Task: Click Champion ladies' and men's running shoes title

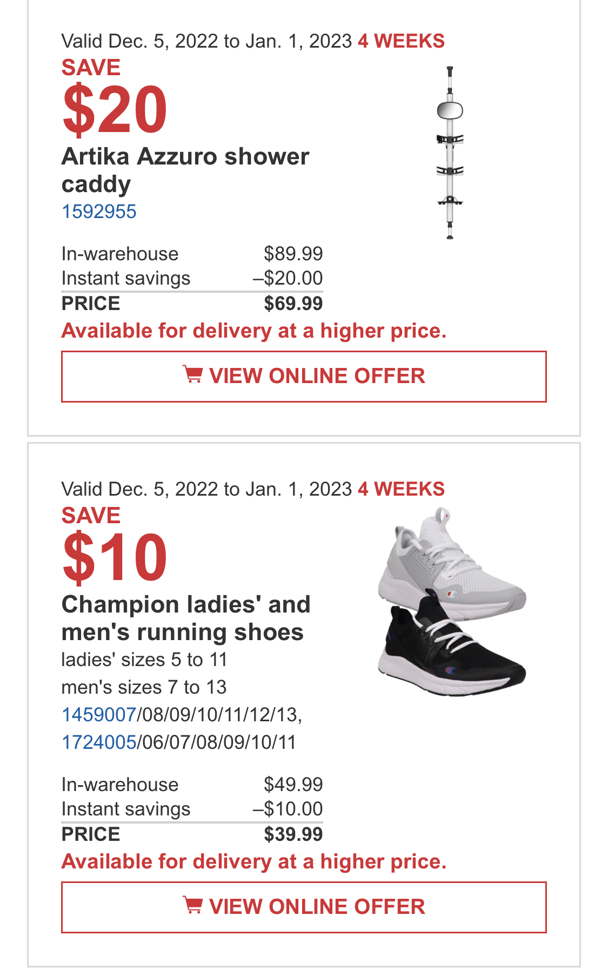Action: (186, 618)
